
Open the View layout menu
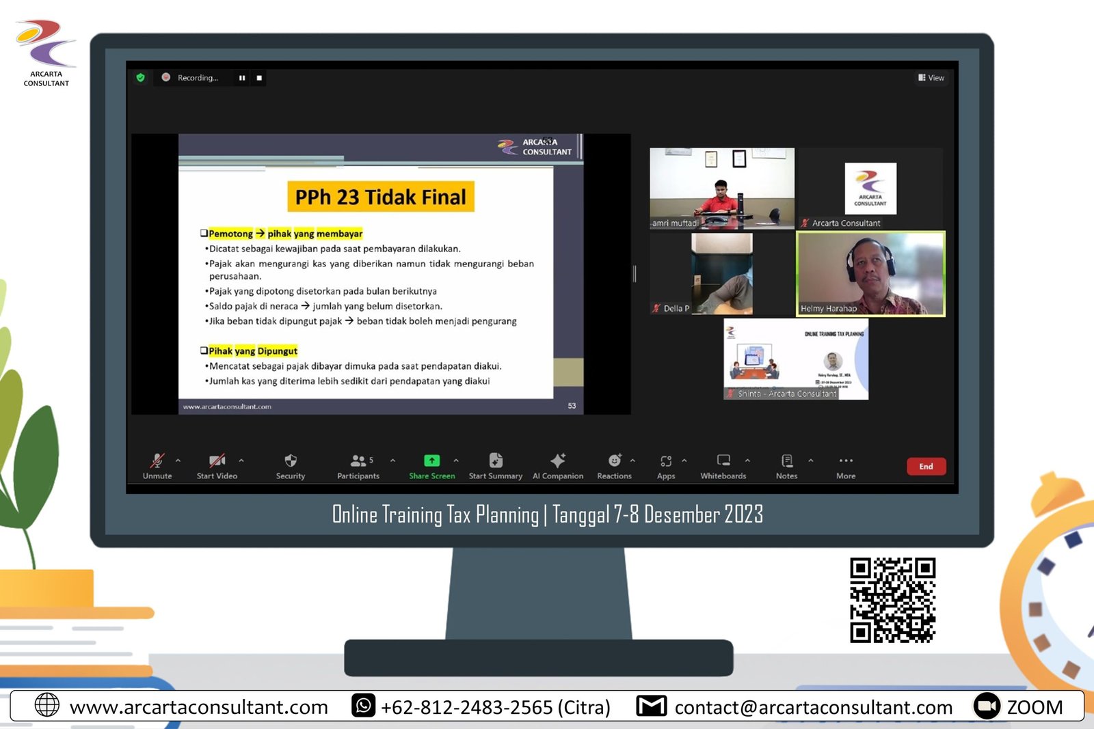point(931,78)
